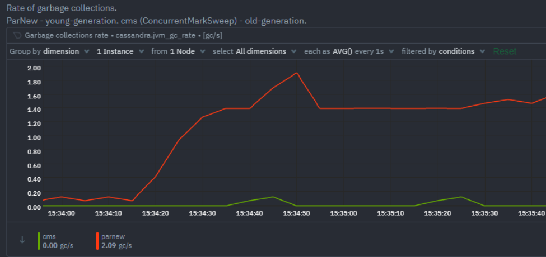Click the first green cms bump on the chart

(x=272, y=197)
